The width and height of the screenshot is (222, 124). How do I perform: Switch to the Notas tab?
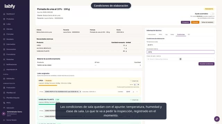[172, 34]
